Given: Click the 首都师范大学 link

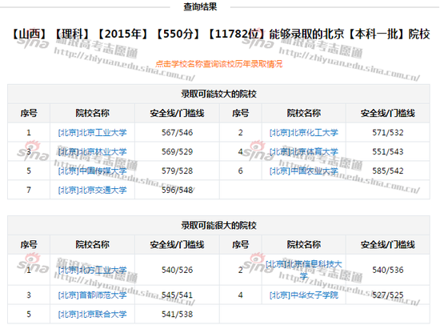Looking at the screenshot, I should coord(92,295).
